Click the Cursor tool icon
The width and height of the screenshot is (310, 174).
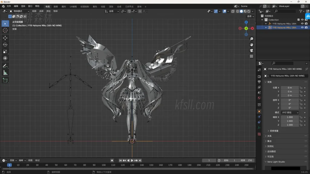pyautogui.click(x=5, y=30)
